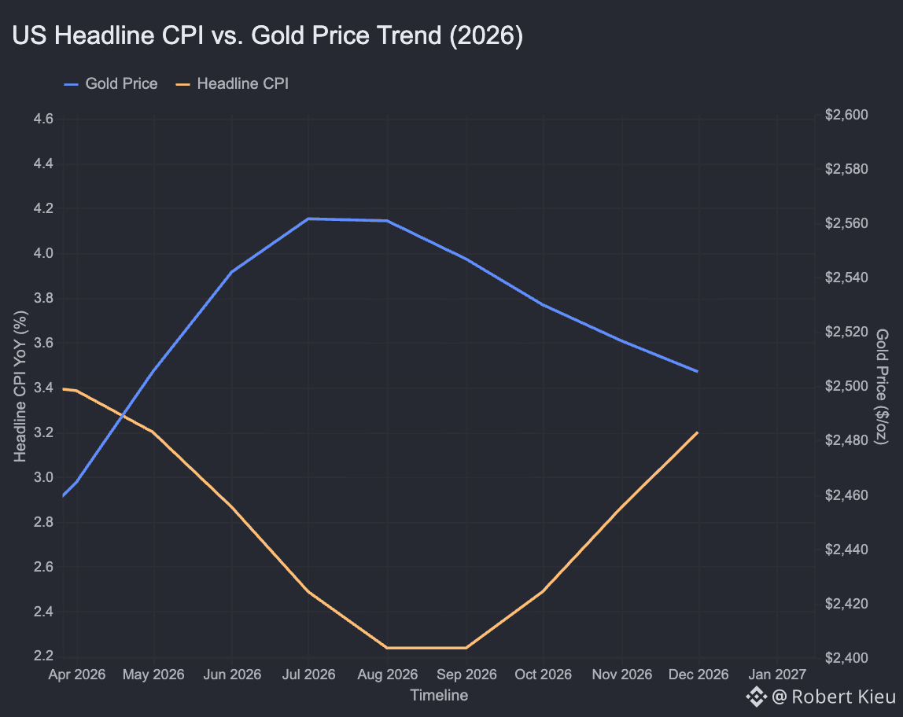Click the $2,600 right axis label
The height and width of the screenshot is (717, 903).
[x=846, y=115]
